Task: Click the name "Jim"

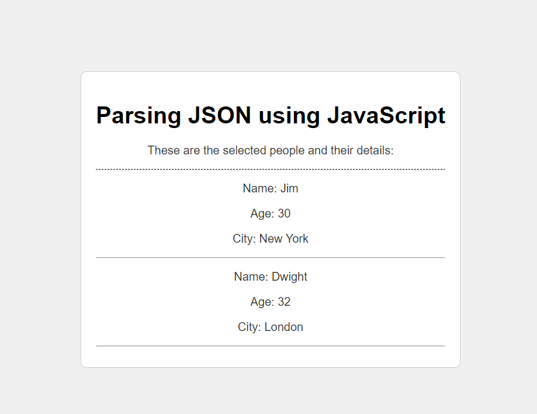Action: click(289, 188)
